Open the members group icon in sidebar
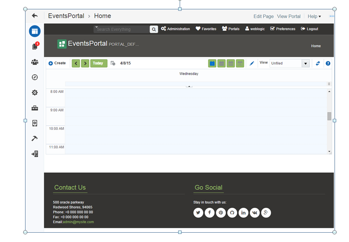This screenshot has height=242, width=349. tap(35, 62)
